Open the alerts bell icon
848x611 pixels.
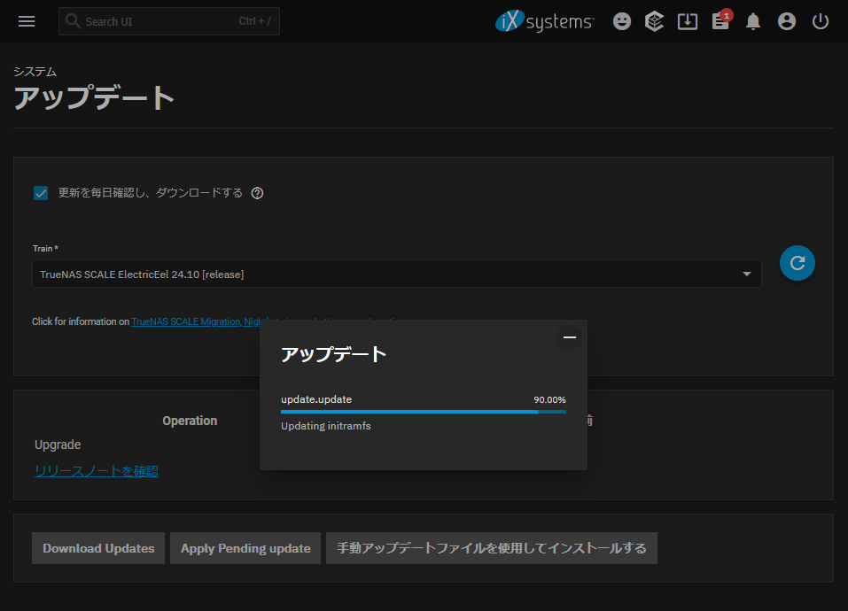753,21
